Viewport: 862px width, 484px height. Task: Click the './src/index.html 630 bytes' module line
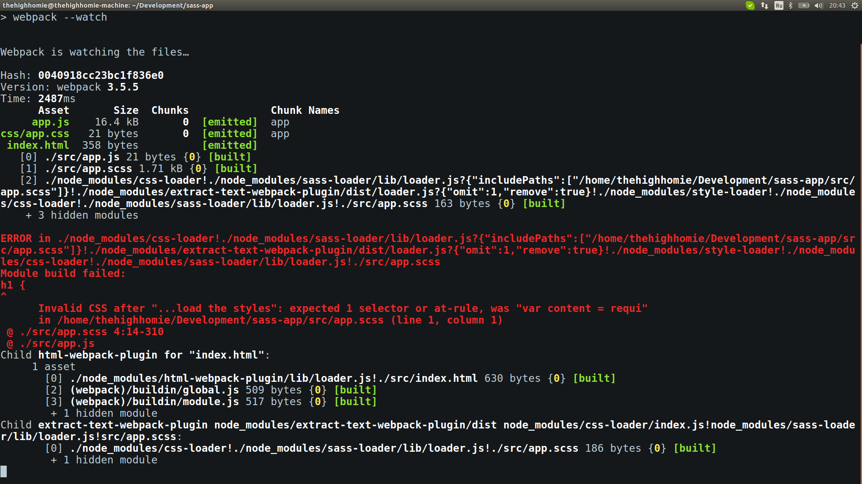pyautogui.click(x=330, y=378)
